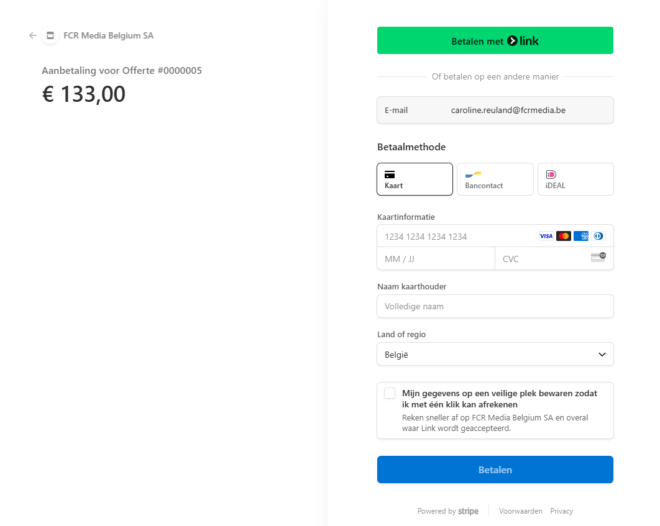Open the Land of regio dropdown
The height and width of the screenshot is (526, 660).
495,354
